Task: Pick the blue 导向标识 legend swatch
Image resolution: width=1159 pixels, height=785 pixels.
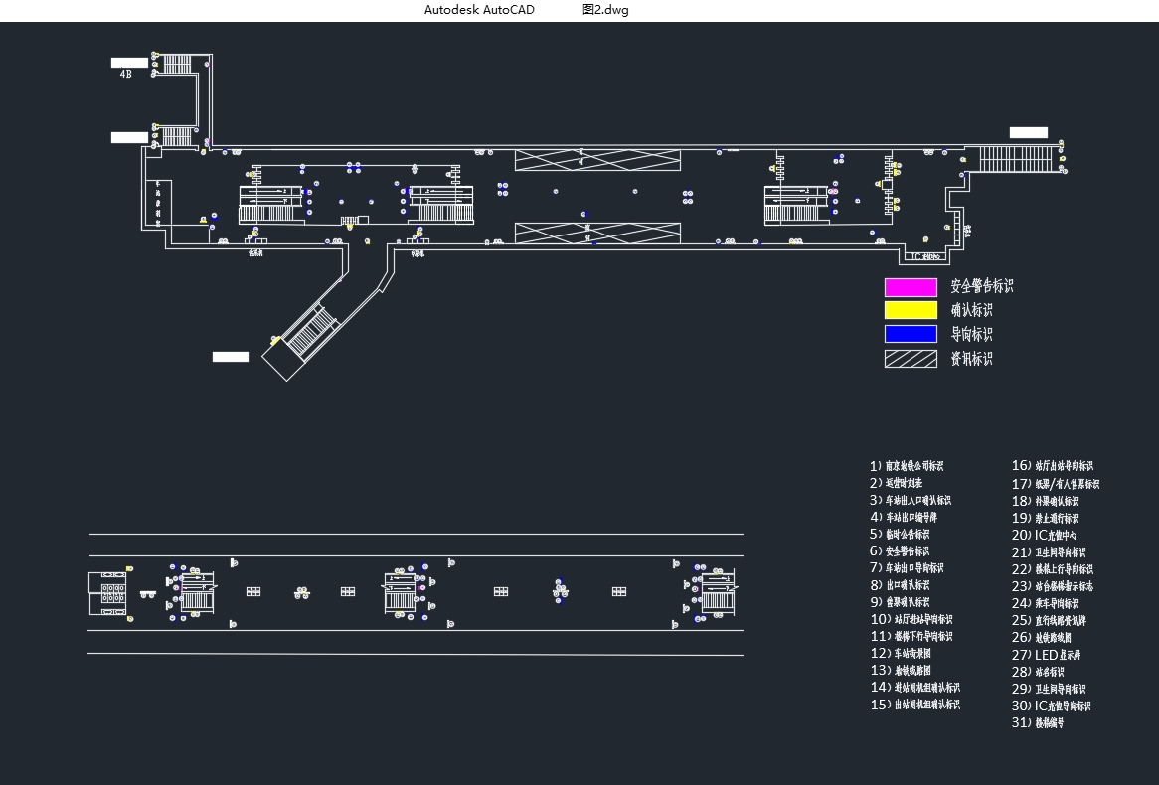Action: (911, 334)
